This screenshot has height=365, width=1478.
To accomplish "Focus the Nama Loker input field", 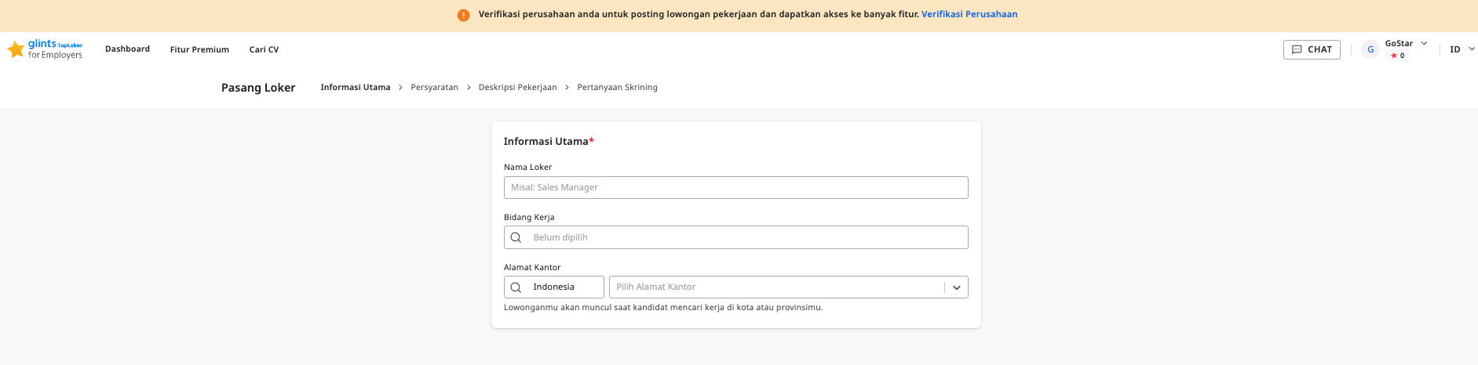I will pos(735,187).
